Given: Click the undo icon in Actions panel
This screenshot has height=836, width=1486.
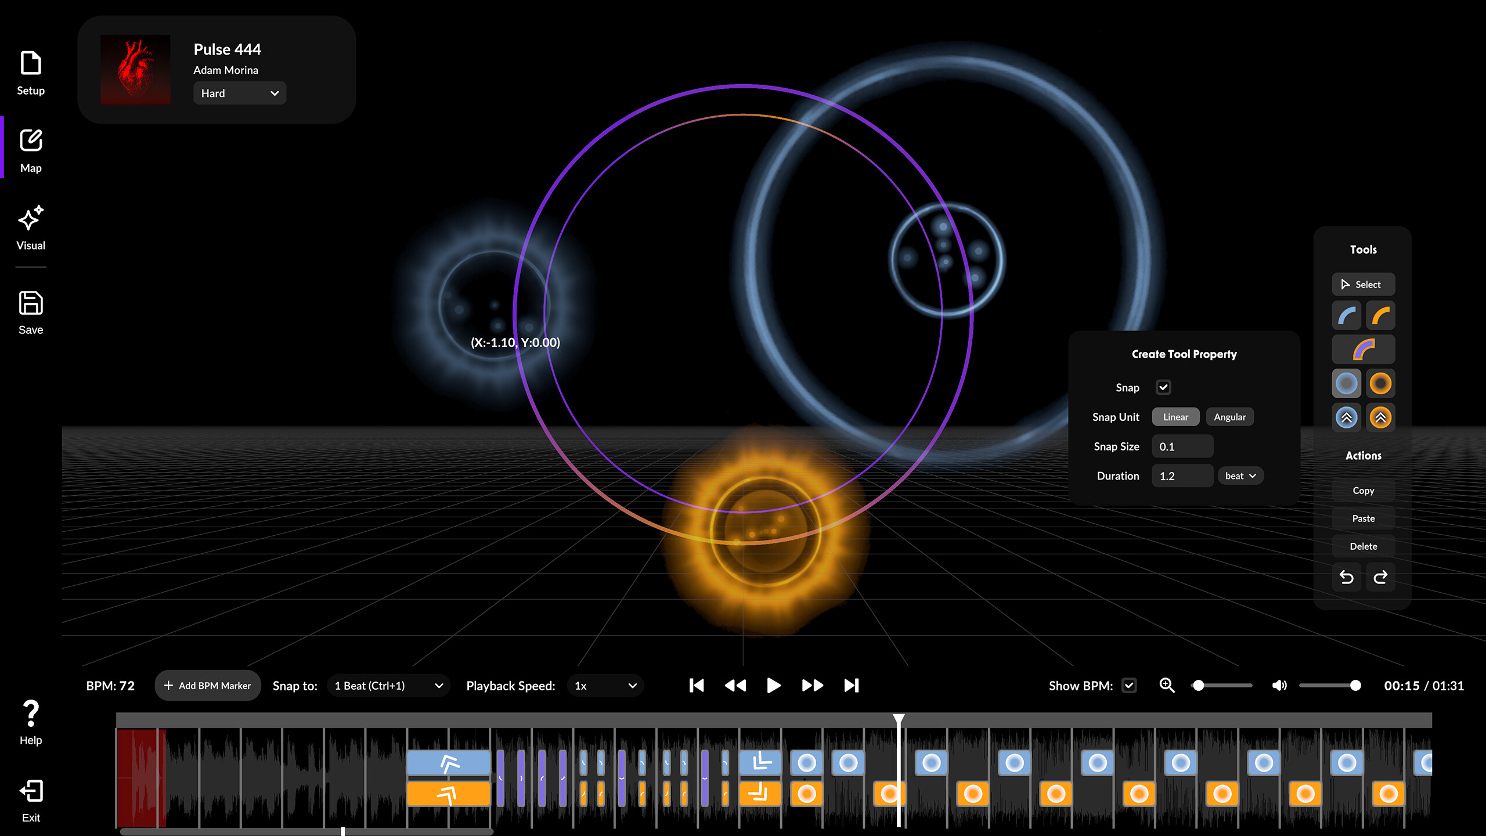Looking at the screenshot, I should (1346, 577).
